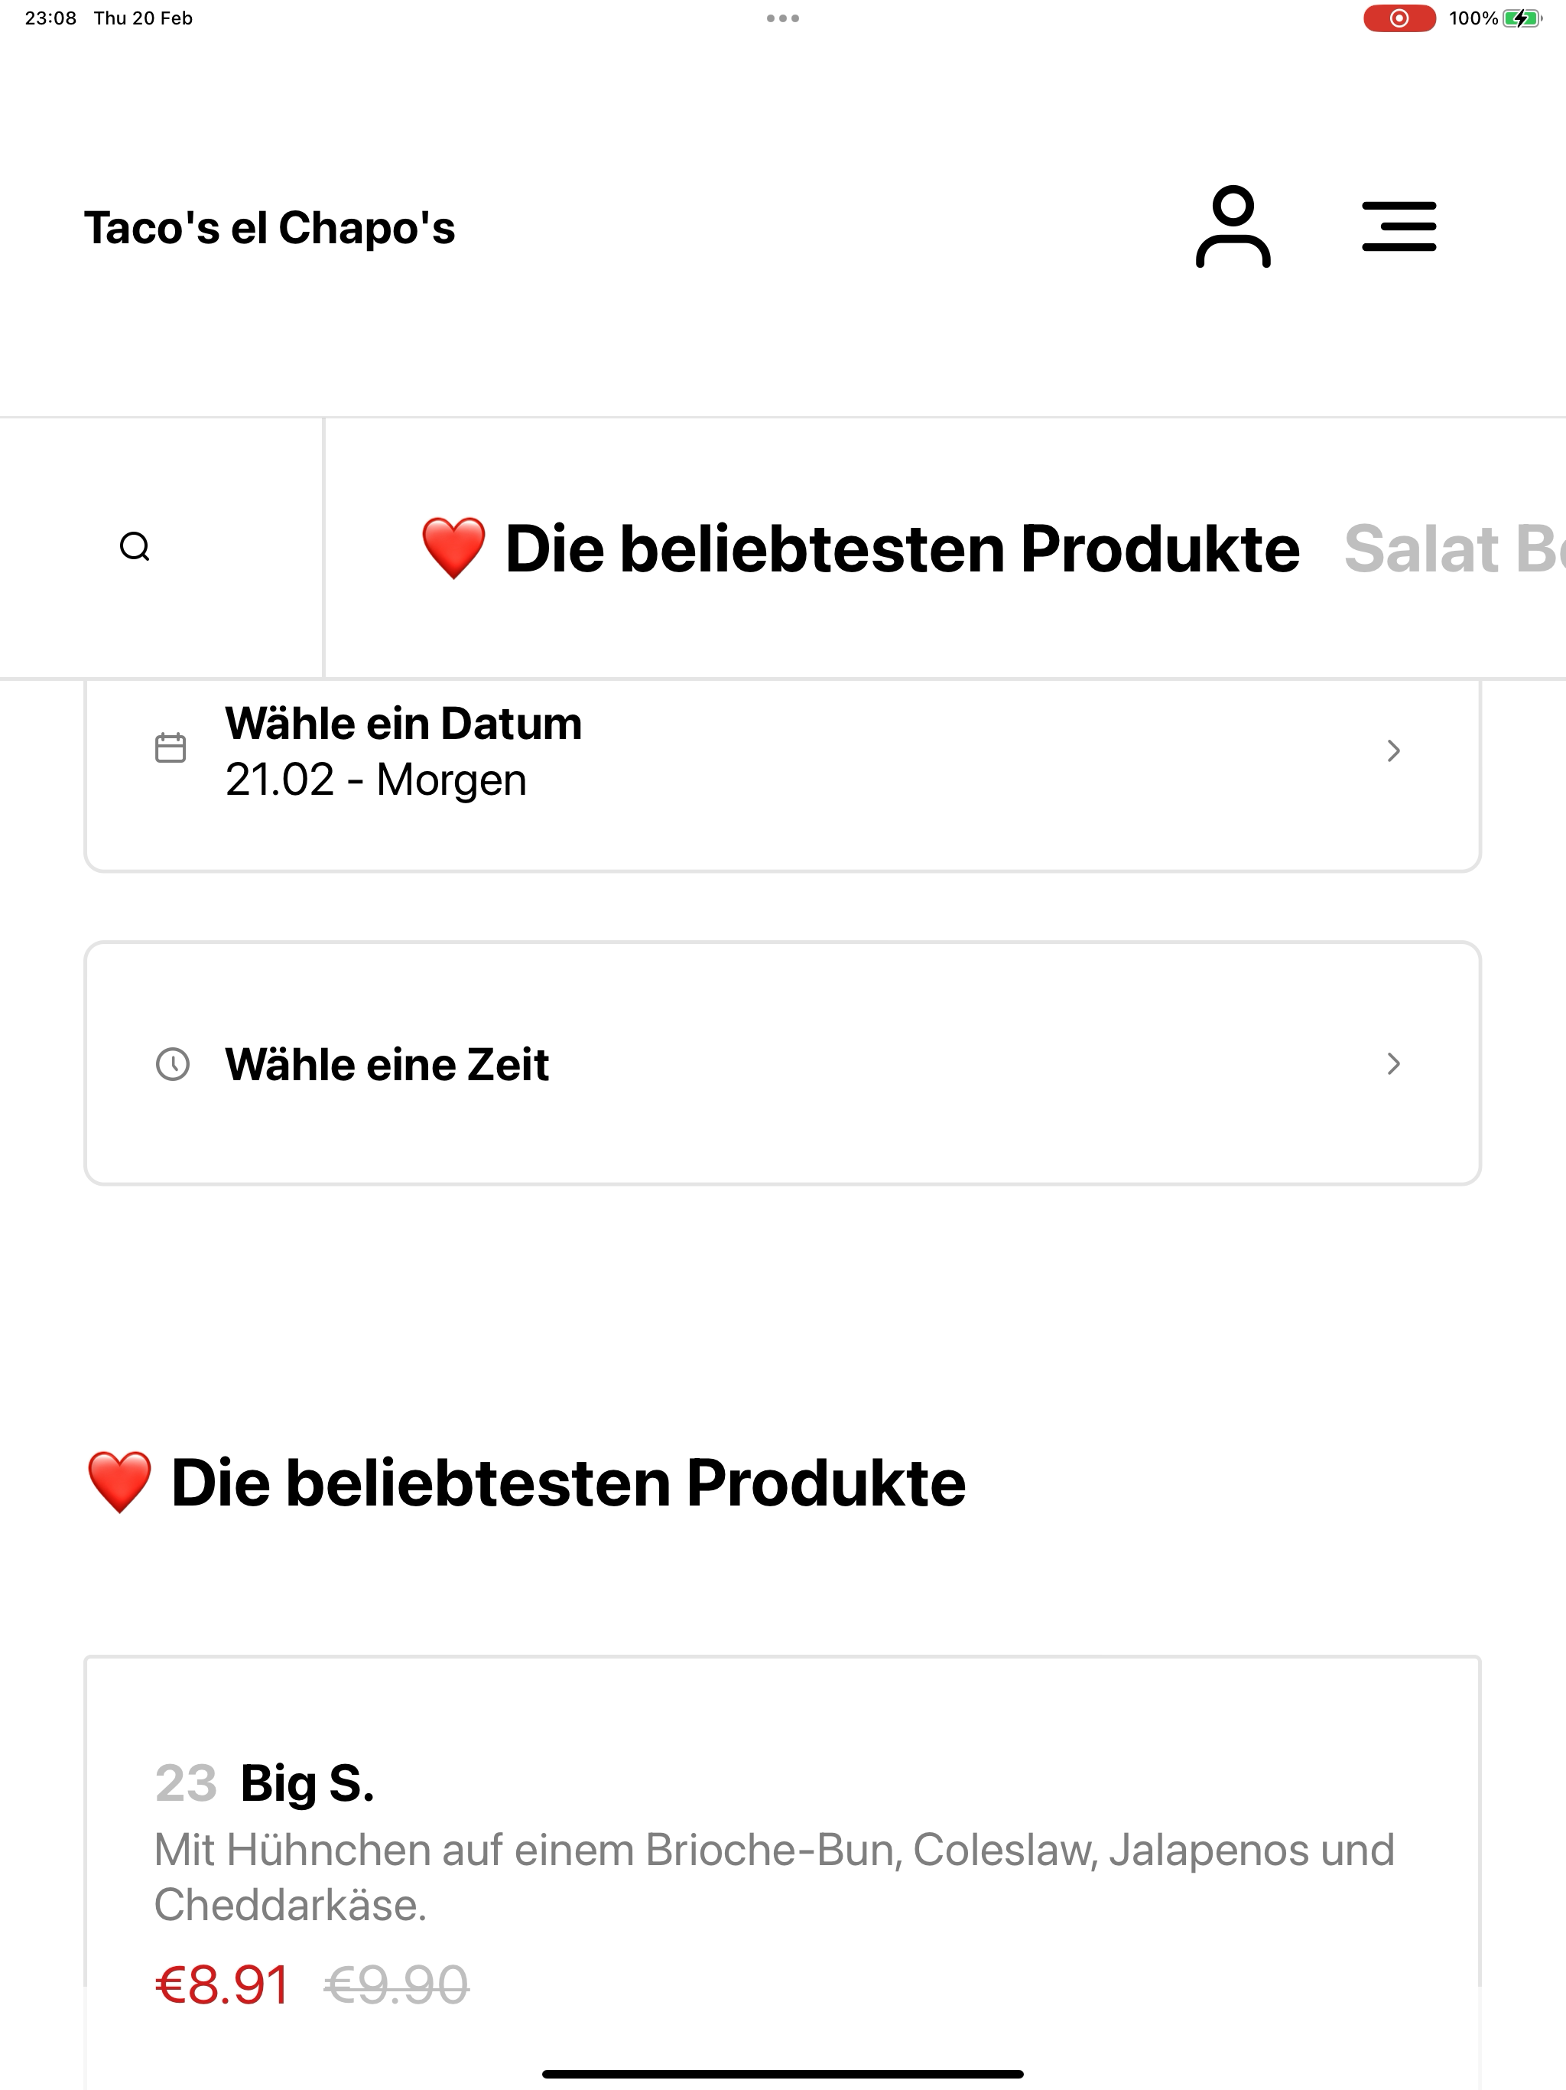Open the Big S. product card
Viewport: 1566px width, 2090px height.
(783, 1870)
